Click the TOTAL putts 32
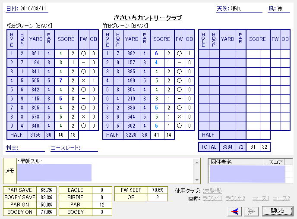297x219 pixels. (x=265, y=147)
